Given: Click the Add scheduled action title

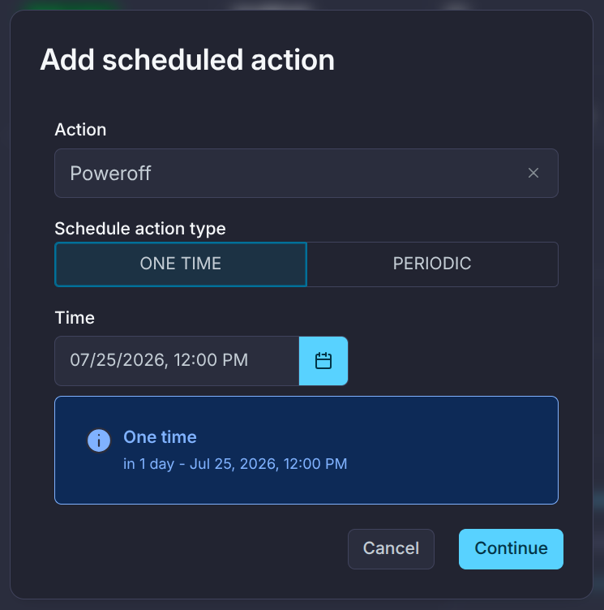Looking at the screenshot, I should (x=187, y=60).
